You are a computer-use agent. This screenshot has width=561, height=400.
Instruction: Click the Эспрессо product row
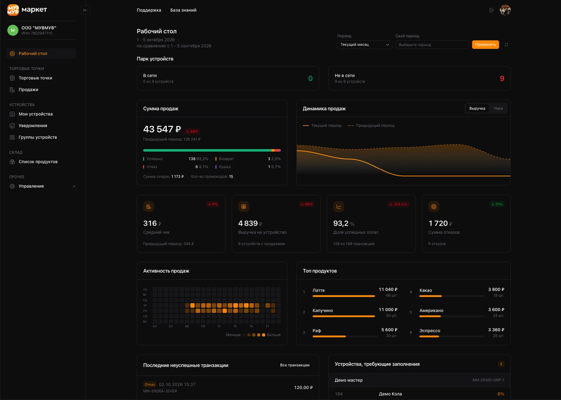point(457,333)
